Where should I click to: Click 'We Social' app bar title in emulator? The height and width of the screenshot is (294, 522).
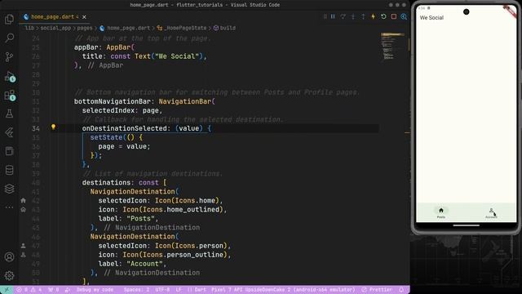tap(431, 18)
